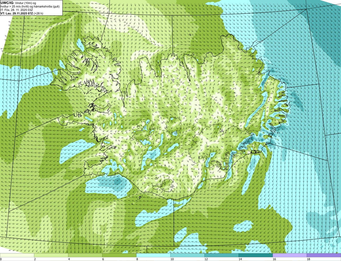Click the 14–16 m/s dark teal legend swatch
This screenshot has height=261, width=341.
click(256, 255)
